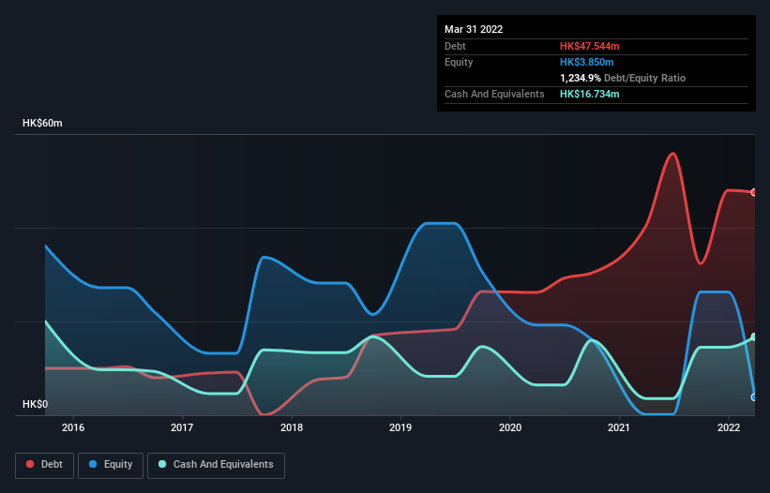This screenshot has height=493, width=770.
Task: Click the 2016 x-axis label
Action: tap(73, 427)
